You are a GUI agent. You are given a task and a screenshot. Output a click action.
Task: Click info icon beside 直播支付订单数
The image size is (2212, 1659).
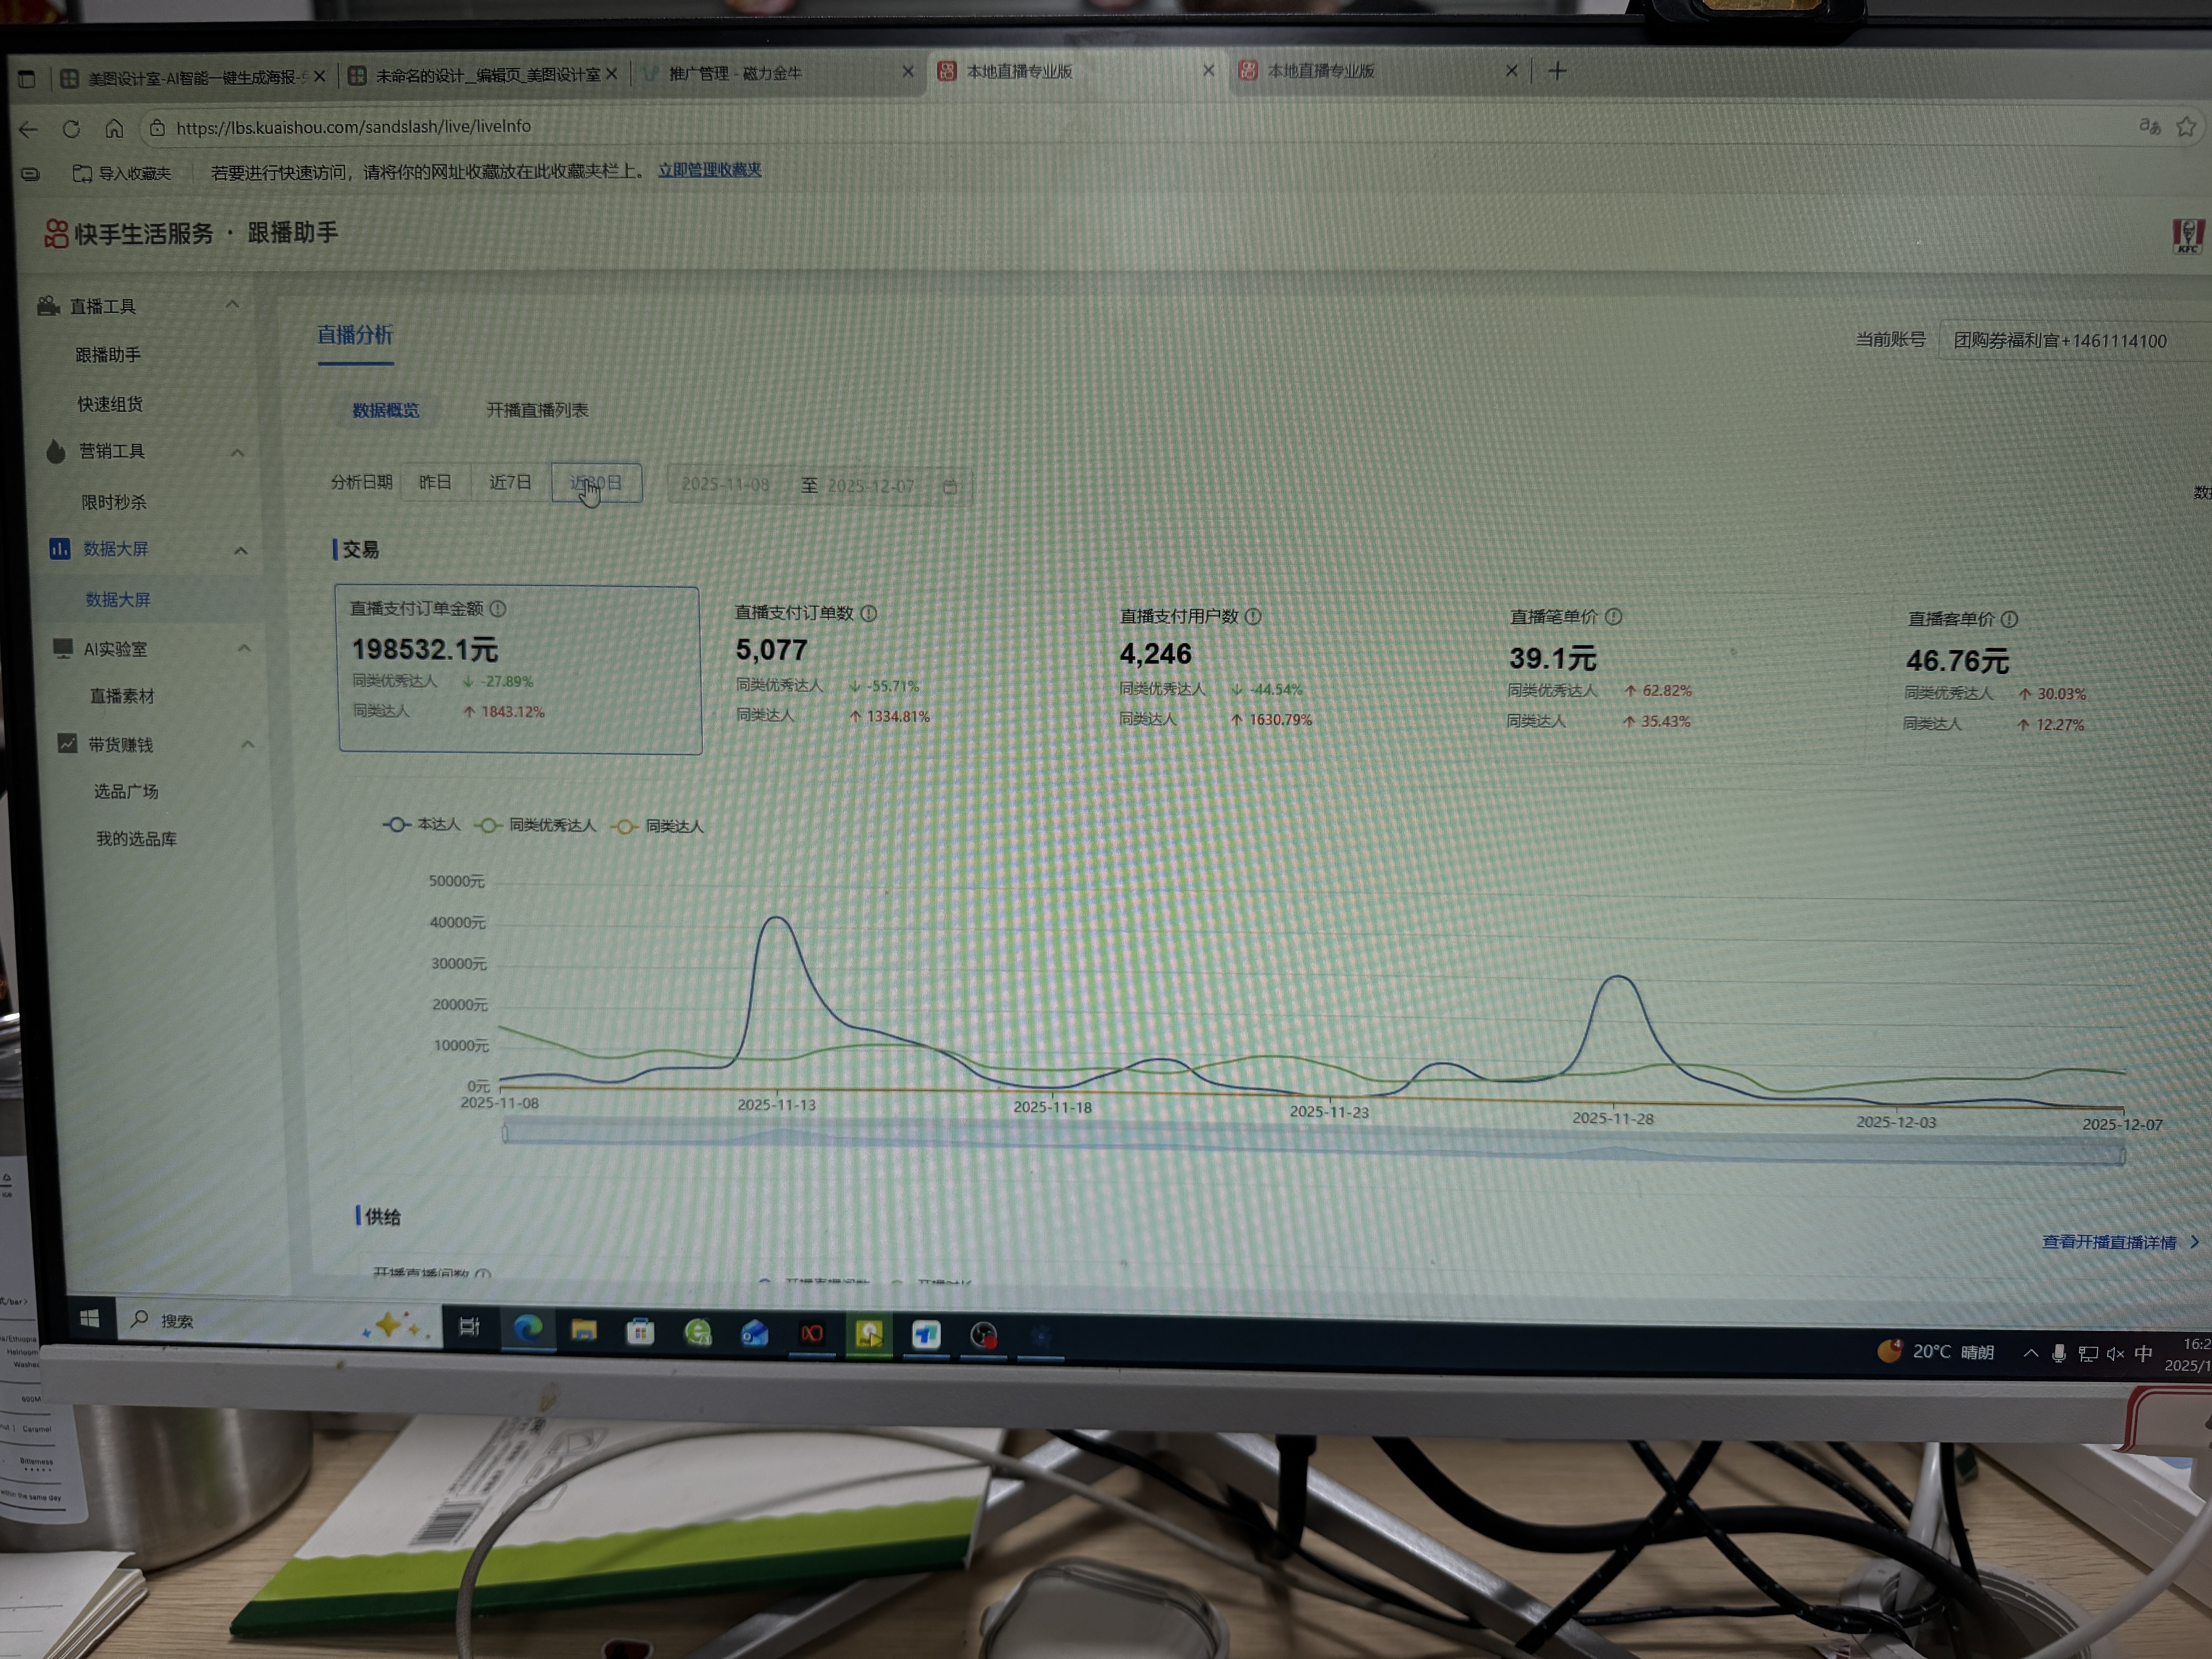pyautogui.click(x=869, y=614)
